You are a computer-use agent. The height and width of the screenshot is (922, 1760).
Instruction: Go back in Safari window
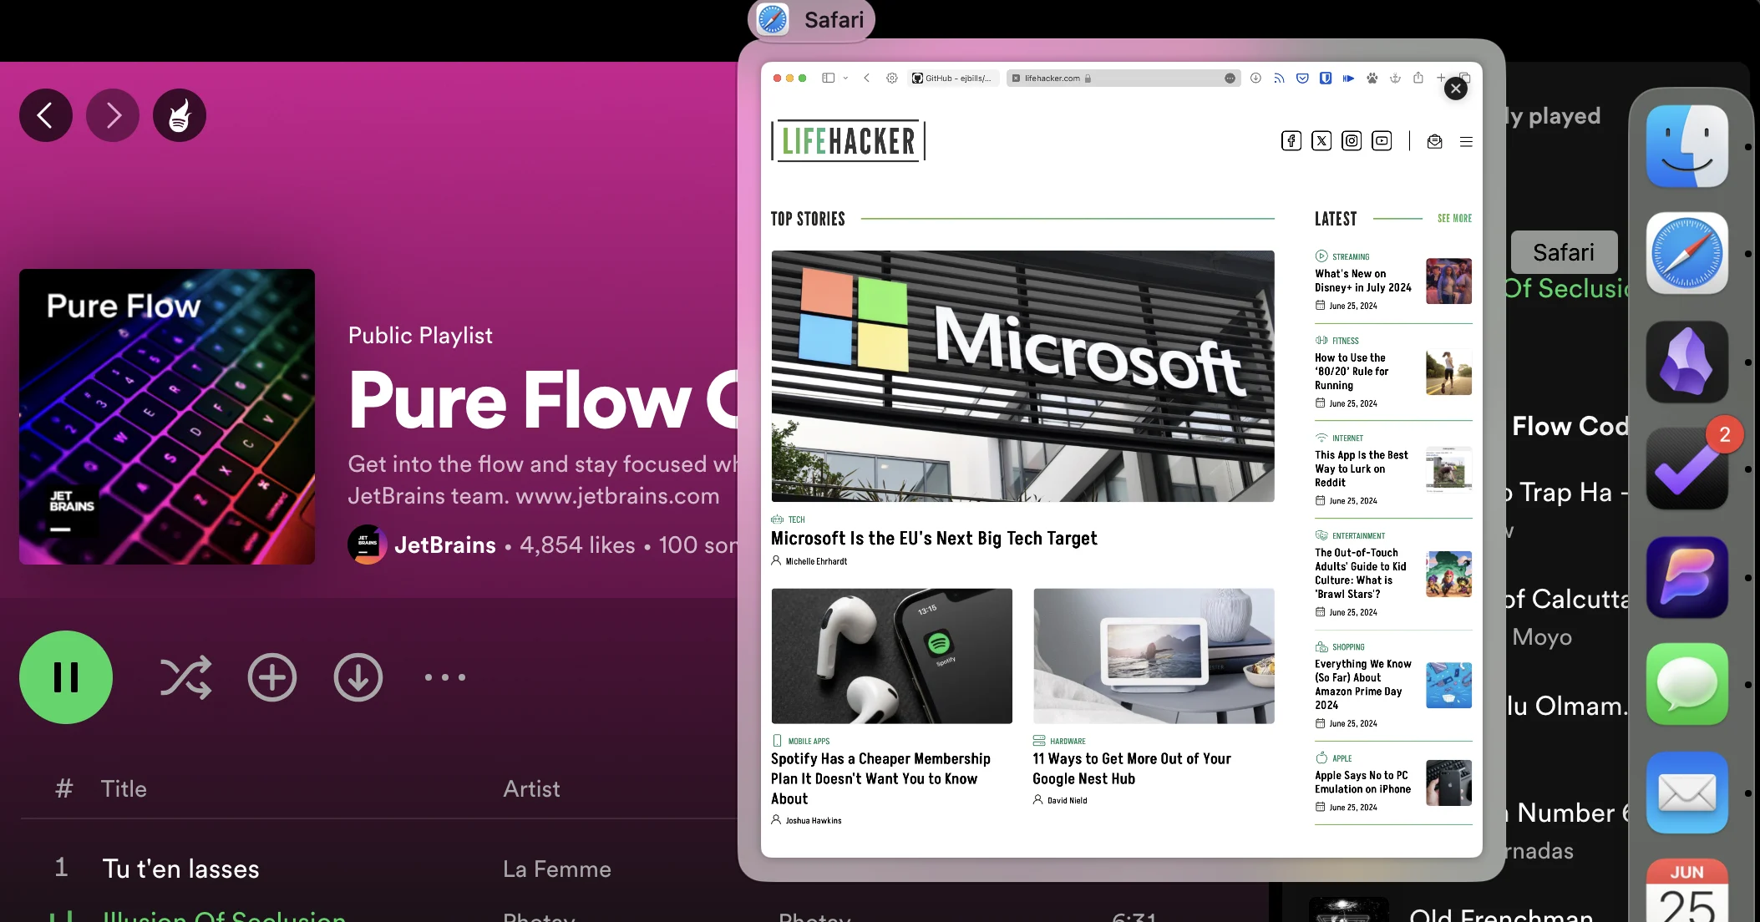(x=867, y=78)
